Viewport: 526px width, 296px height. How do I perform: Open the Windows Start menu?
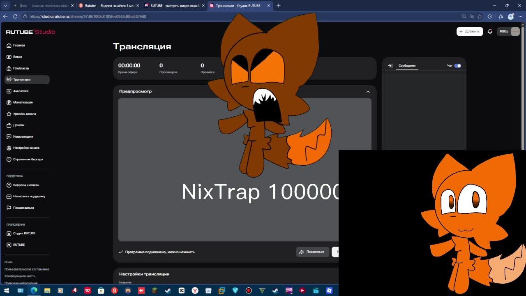coord(7,291)
